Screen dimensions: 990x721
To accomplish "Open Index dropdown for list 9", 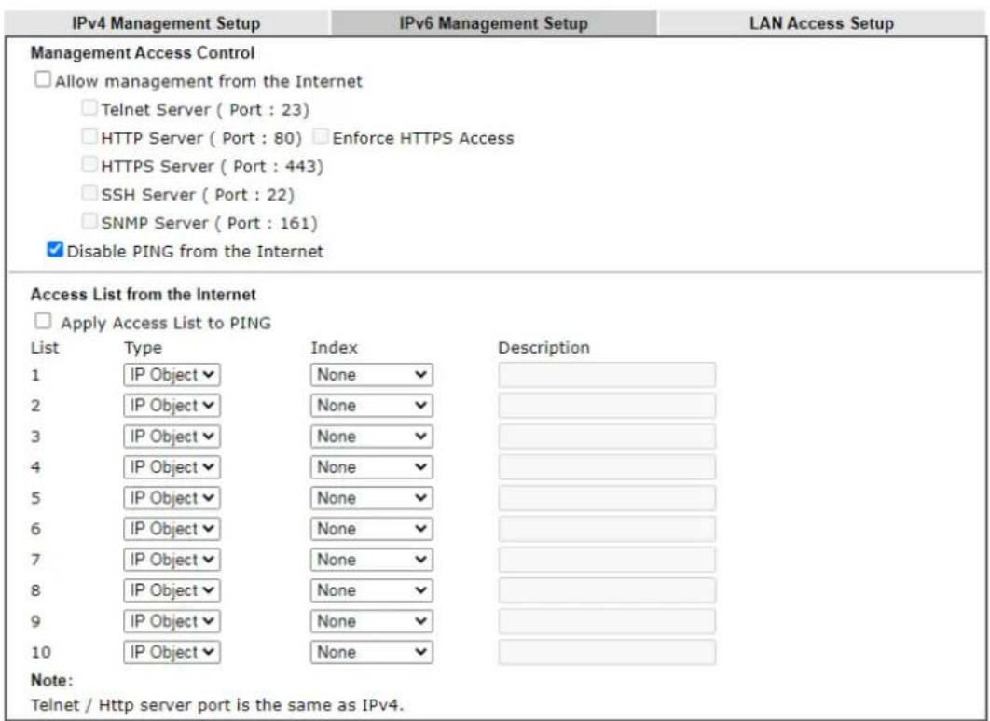I will (x=371, y=622).
